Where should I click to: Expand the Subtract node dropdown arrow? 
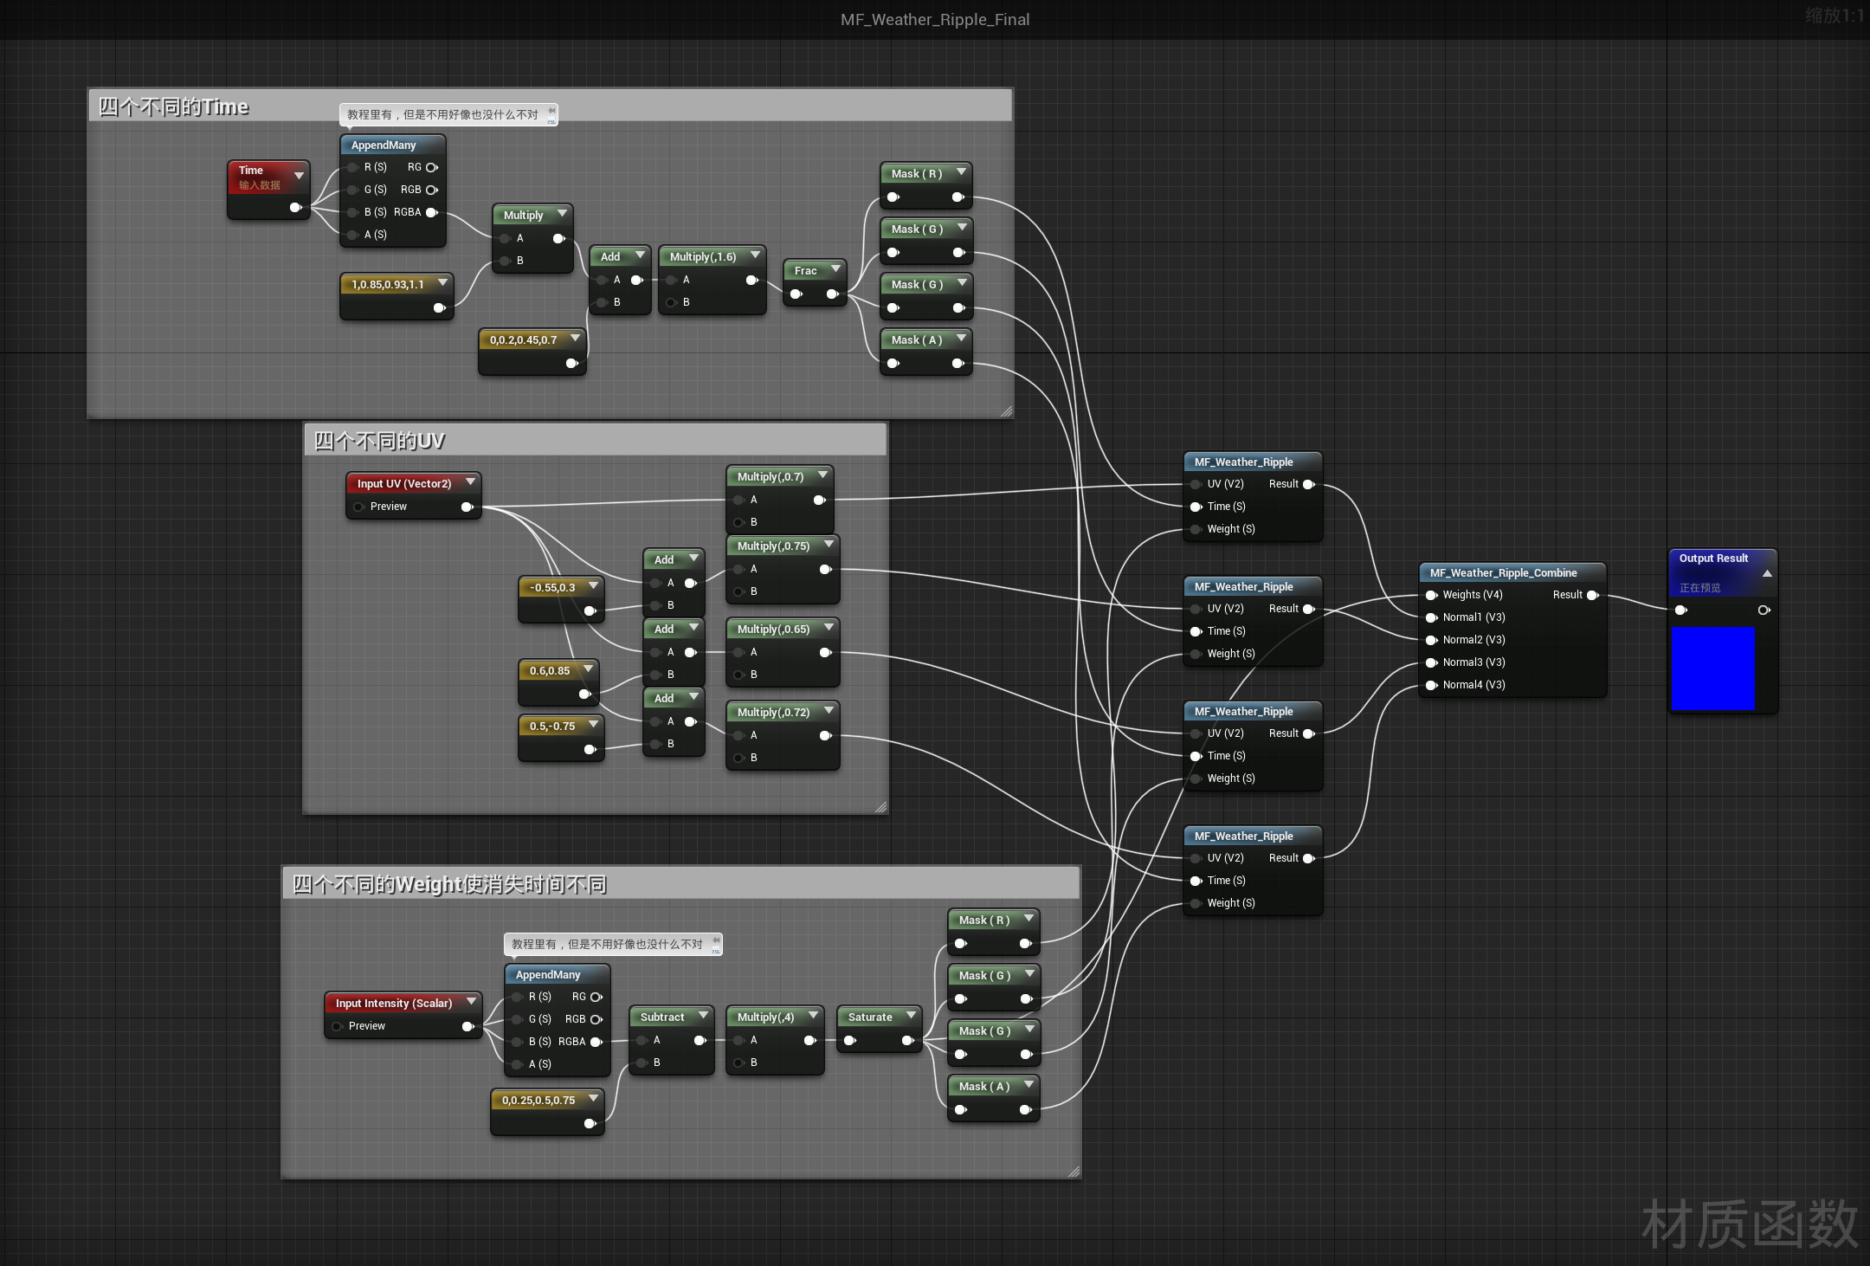point(703,1016)
